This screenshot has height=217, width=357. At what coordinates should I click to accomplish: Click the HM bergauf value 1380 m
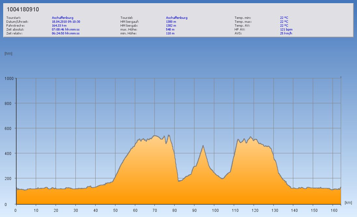click(171, 22)
